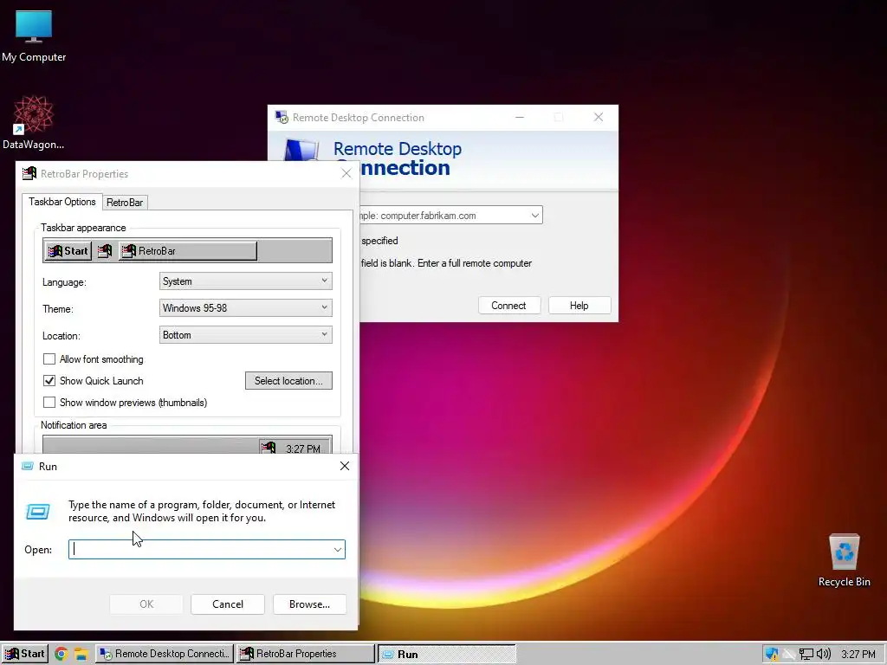Click the volume speaker tray icon

824,655
